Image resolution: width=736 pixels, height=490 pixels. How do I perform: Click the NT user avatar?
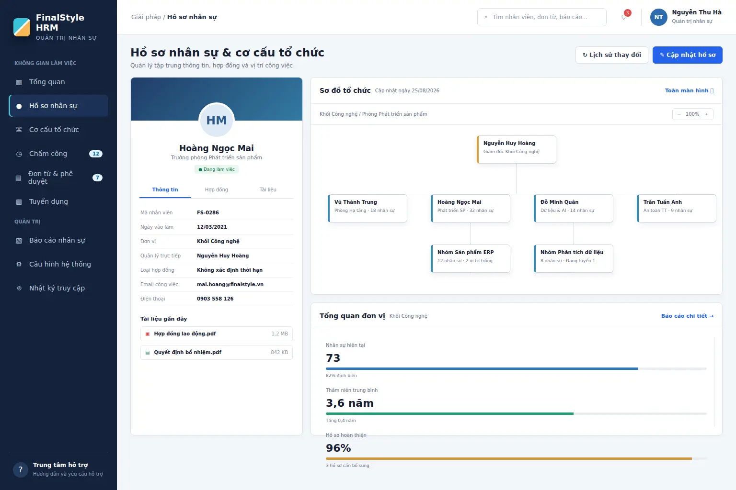click(x=659, y=17)
